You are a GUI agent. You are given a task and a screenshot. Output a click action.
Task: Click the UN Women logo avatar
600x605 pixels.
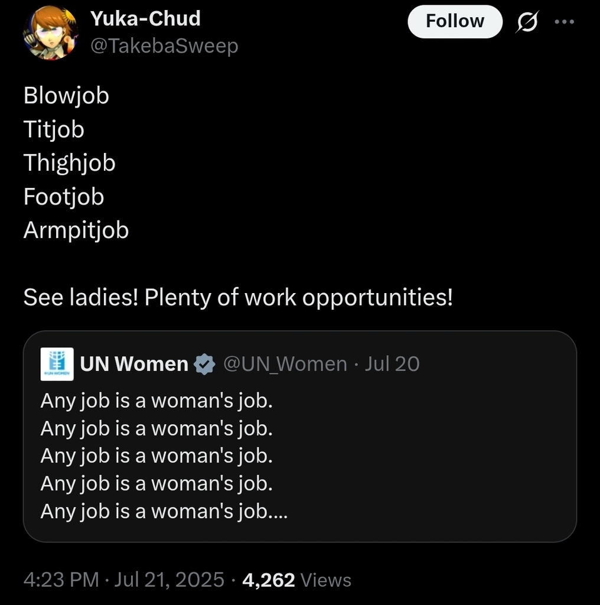[57, 363]
